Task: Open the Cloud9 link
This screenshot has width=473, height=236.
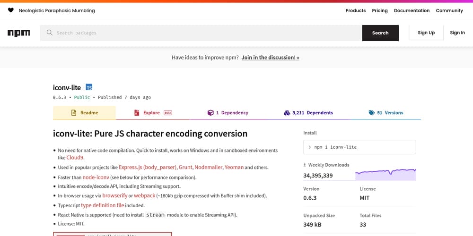Action: click(x=75, y=158)
